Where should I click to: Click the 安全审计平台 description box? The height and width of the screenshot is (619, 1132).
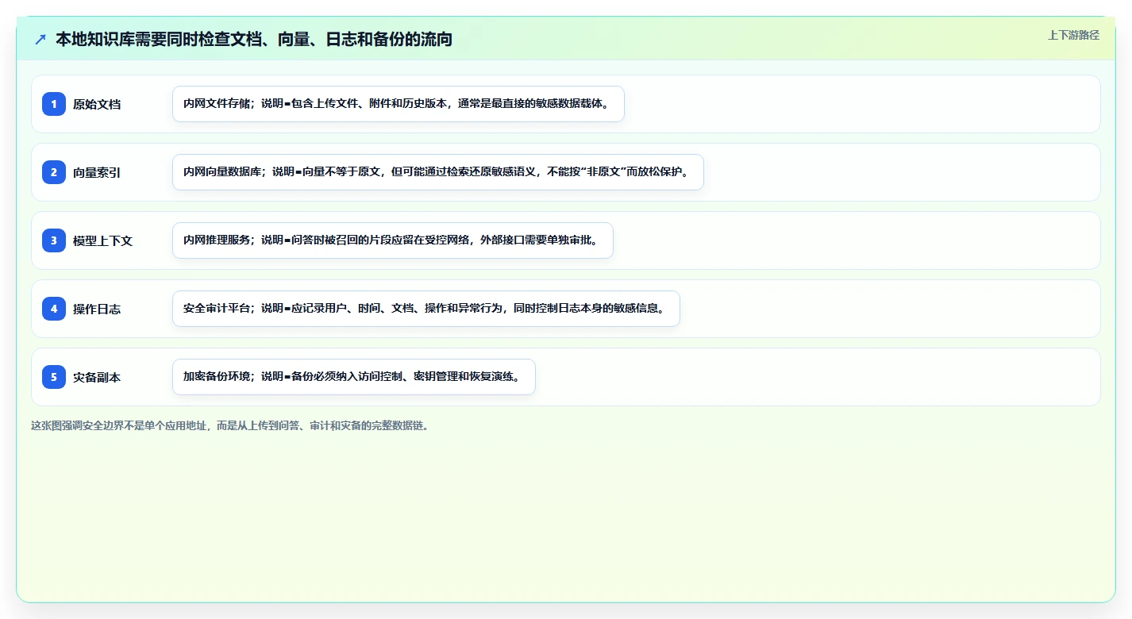[x=426, y=309]
